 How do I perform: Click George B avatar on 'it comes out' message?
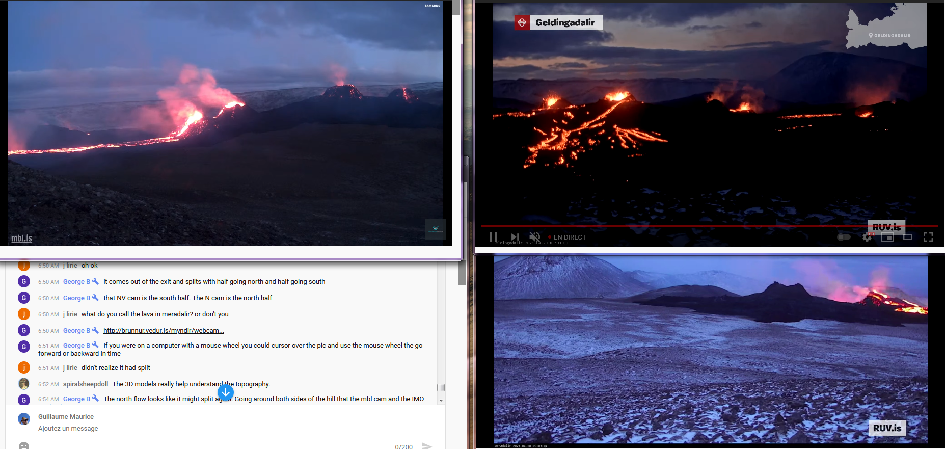[x=24, y=281]
